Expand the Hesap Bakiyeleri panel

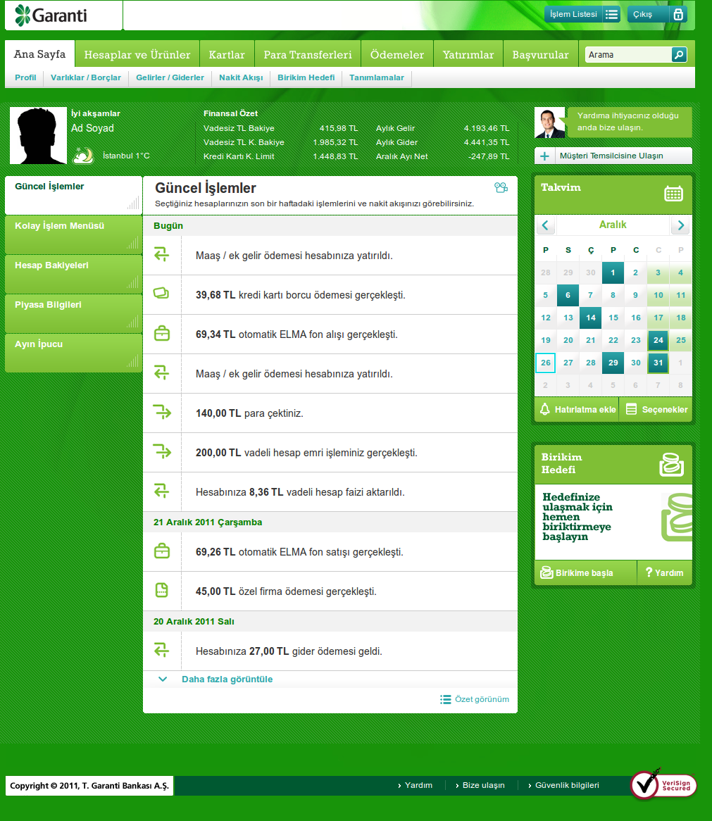pyautogui.click(x=73, y=274)
